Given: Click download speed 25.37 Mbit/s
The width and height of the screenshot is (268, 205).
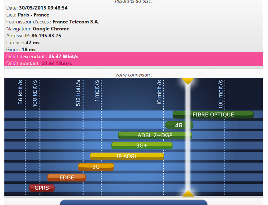Looking at the screenshot, I should 64,57.
